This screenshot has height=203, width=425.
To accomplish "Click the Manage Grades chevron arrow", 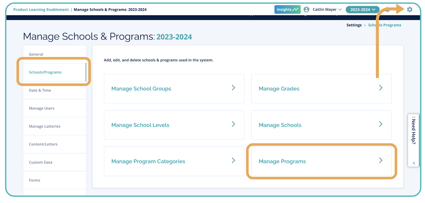I will (x=381, y=88).
